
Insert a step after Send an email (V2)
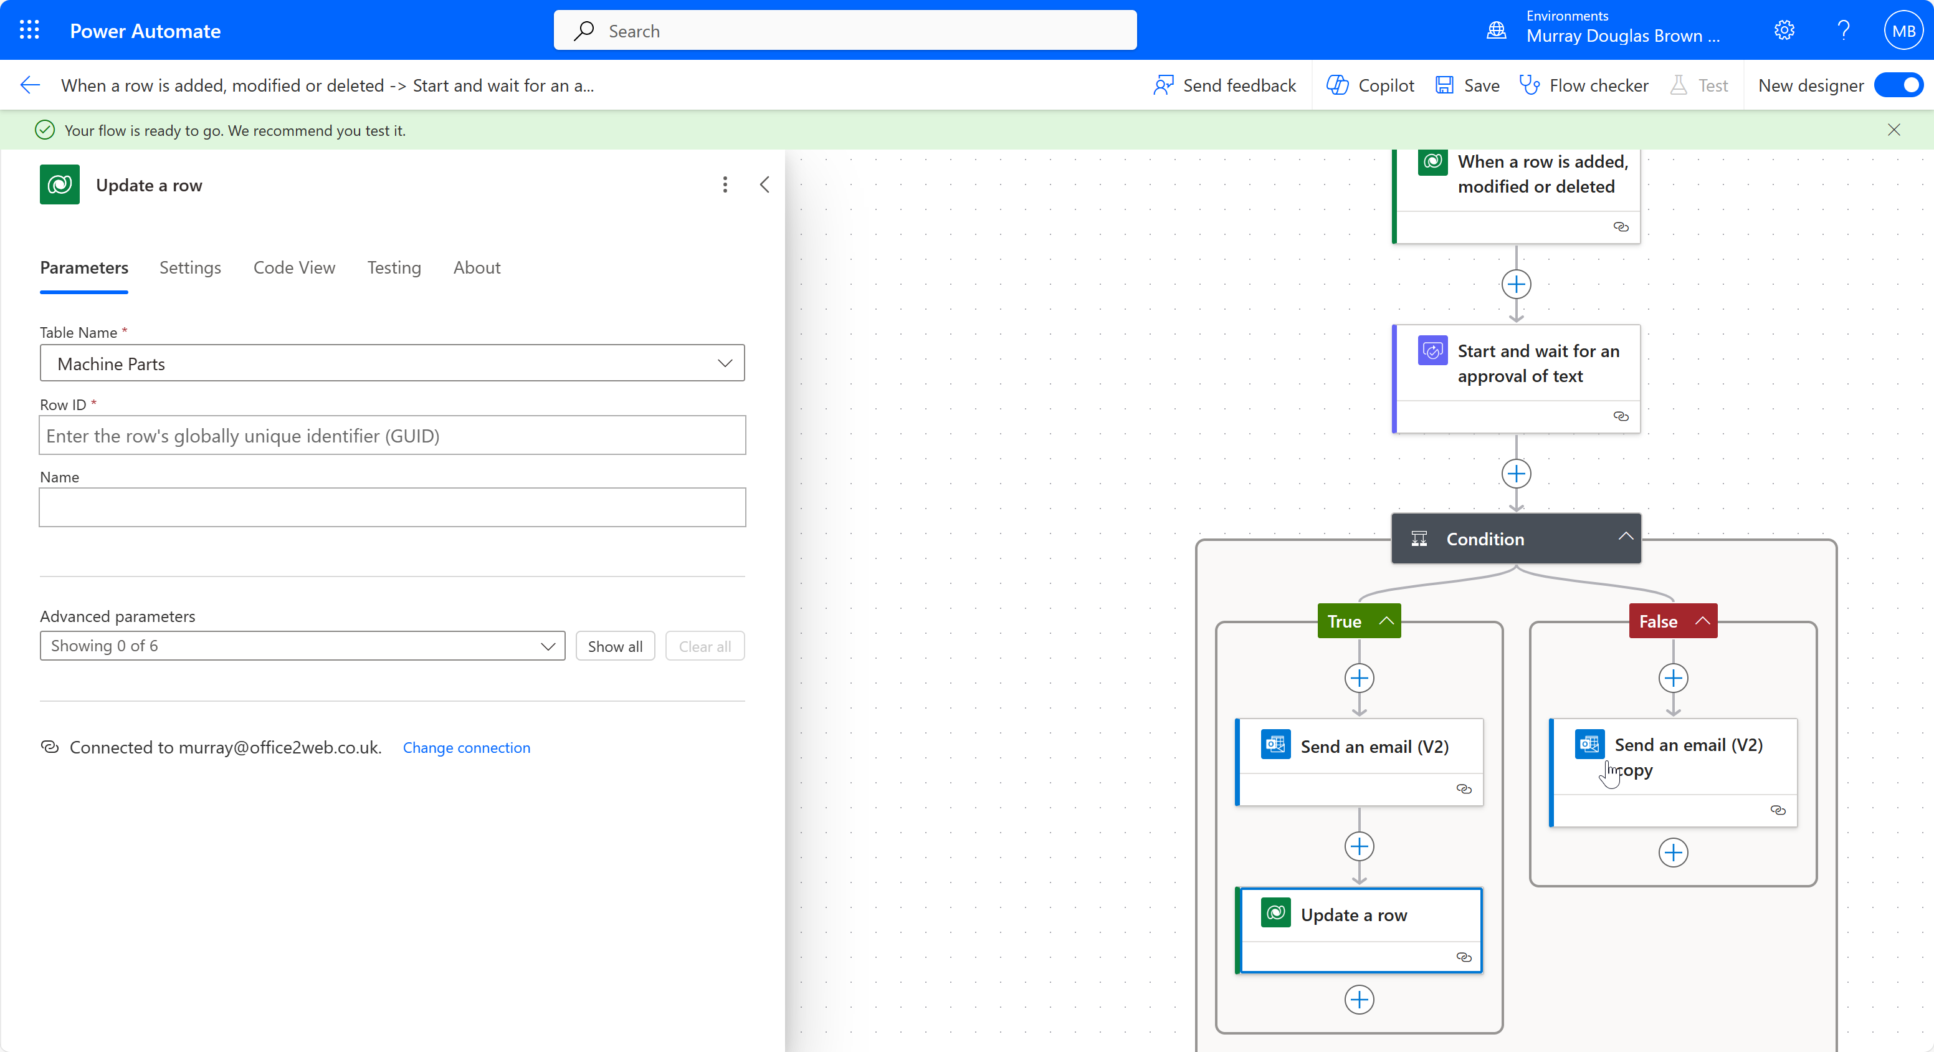pos(1359,846)
